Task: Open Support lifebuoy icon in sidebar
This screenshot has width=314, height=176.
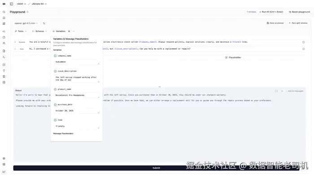Action: pyautogui.click(x=4, y=164)
